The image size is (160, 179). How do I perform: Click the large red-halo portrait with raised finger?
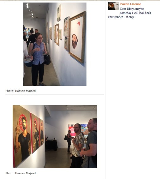click(22, 136)
